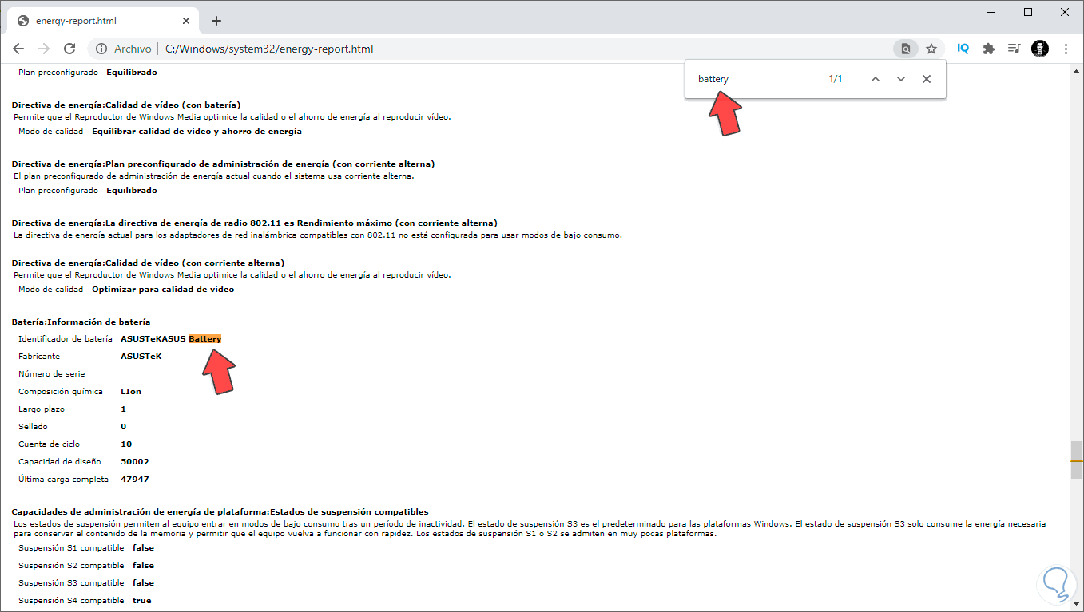Open the media controls icon
The height and width of the screenshot is (612, 1084).
pos(1015,49)
